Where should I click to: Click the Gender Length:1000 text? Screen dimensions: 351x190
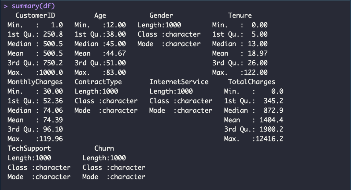[x=159, y=25]
